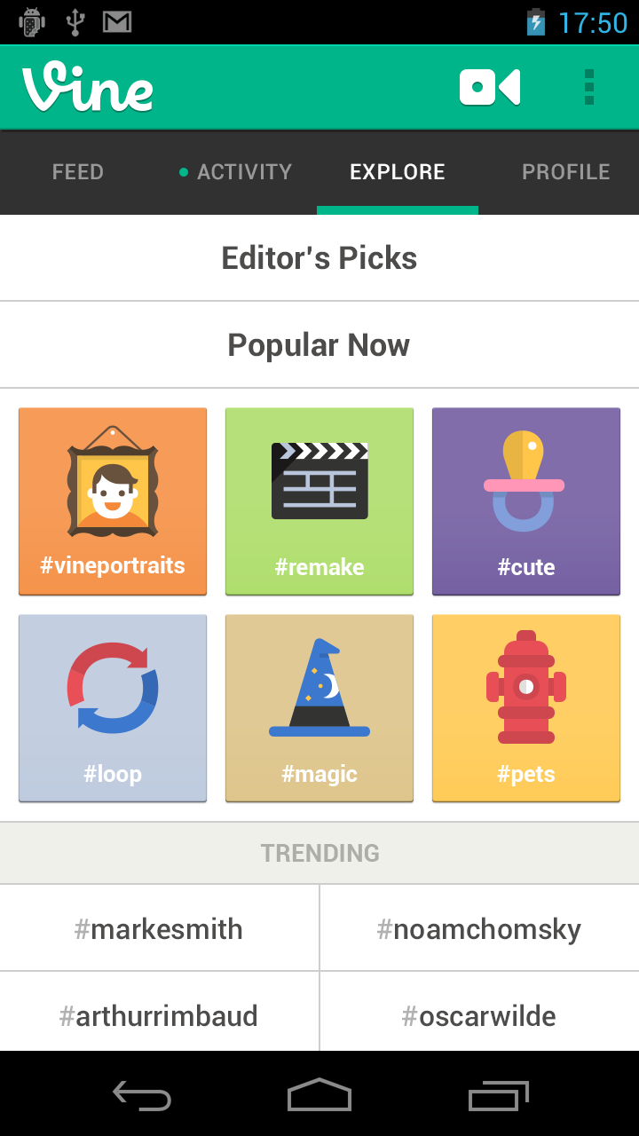
Task: Open Popular Now
Action: point(319,345)
